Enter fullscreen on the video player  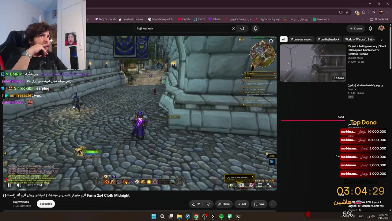[269, 185]
